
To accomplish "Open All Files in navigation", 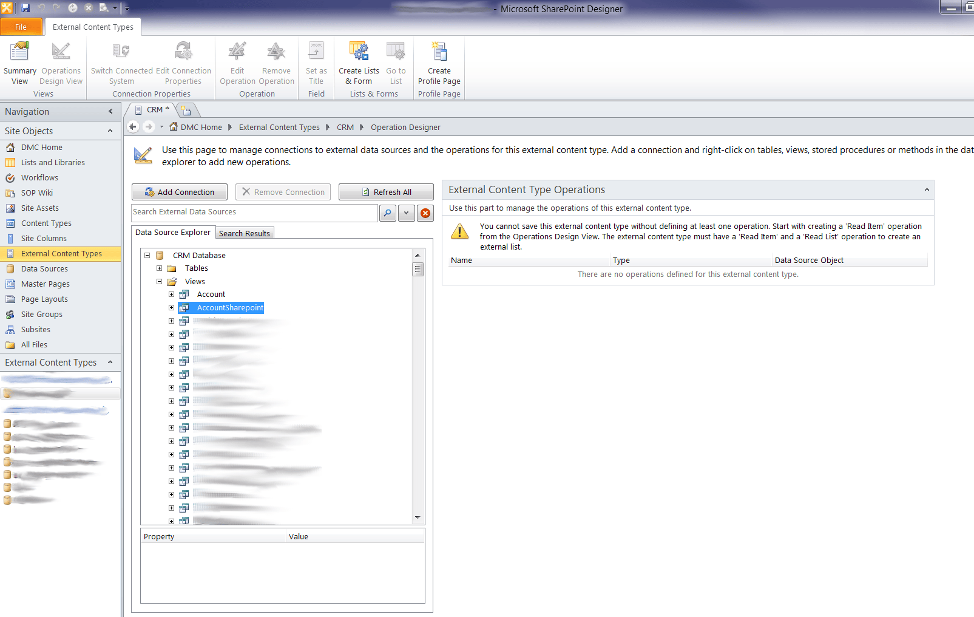I will click(34, 345).
